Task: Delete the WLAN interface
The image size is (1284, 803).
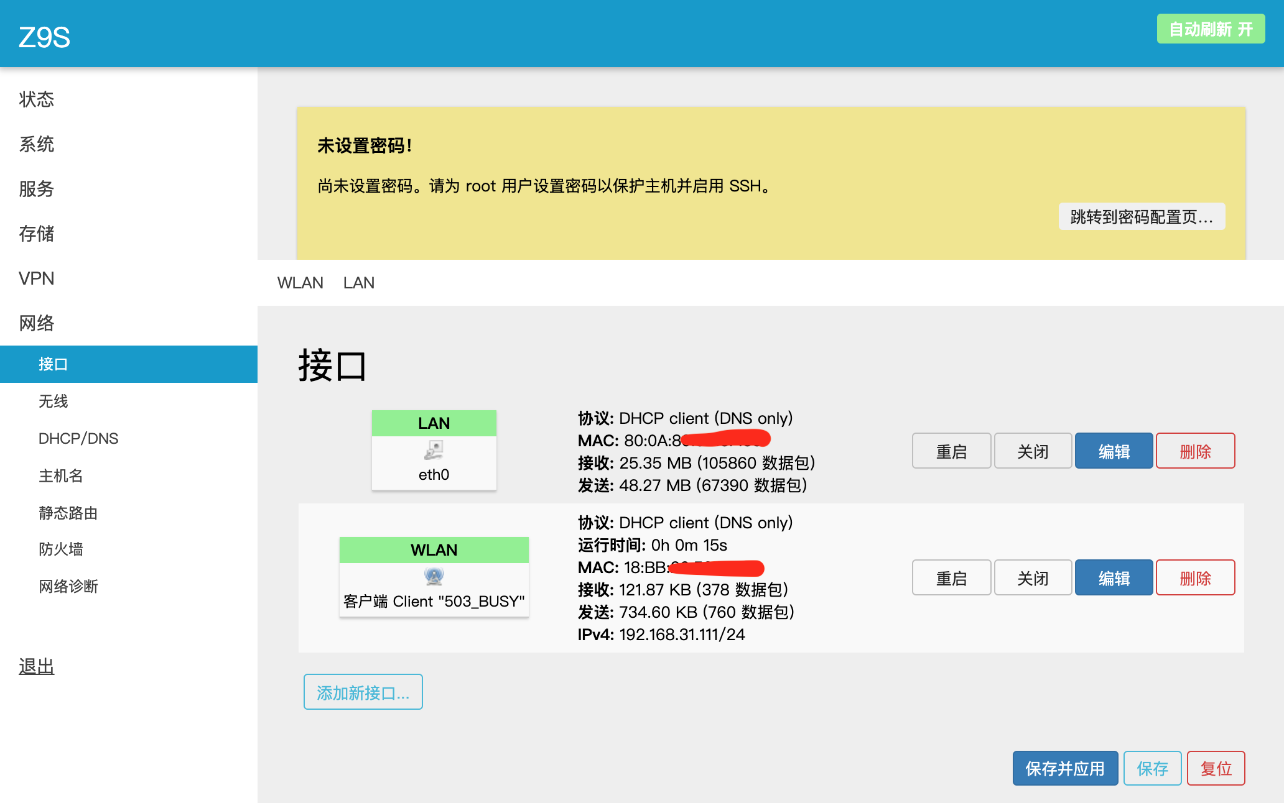Action: pos(1195,578)
